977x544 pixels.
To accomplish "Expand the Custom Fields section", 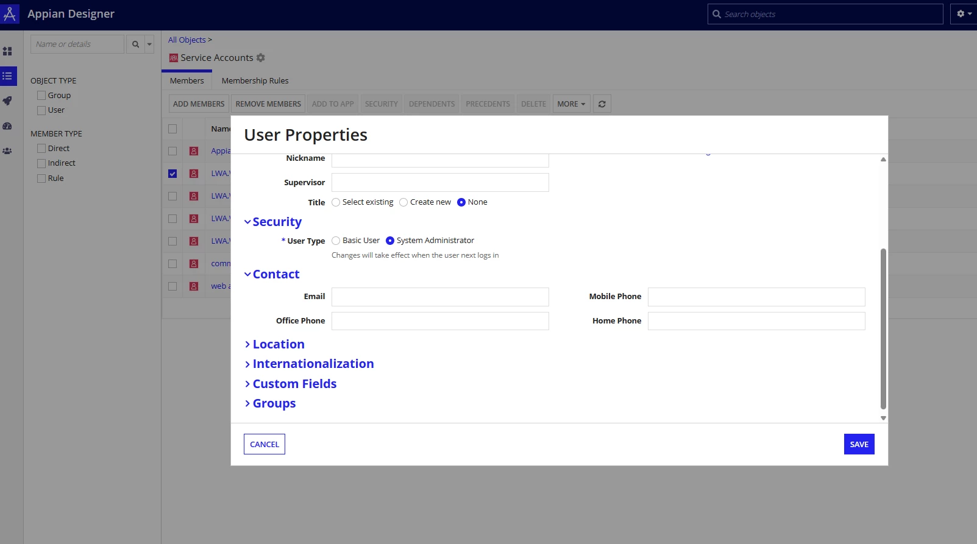I will coord(290,384).
